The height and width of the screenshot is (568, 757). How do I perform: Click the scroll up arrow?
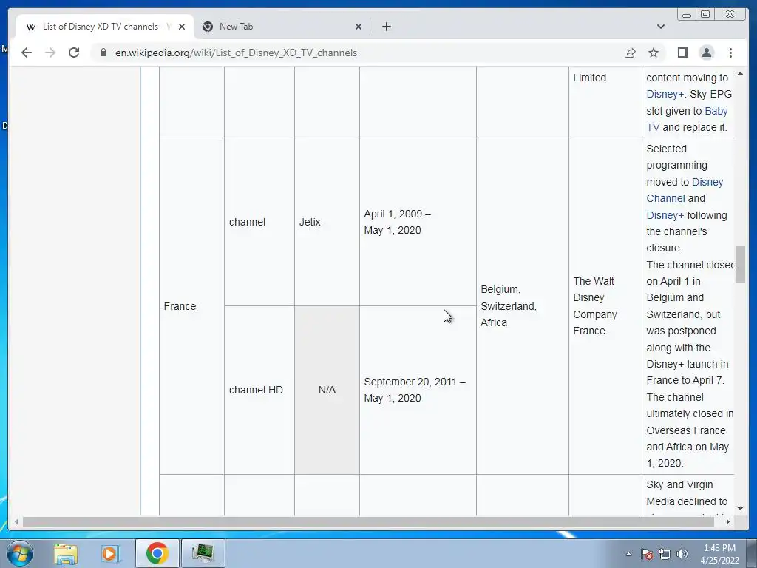pos(740,73)
